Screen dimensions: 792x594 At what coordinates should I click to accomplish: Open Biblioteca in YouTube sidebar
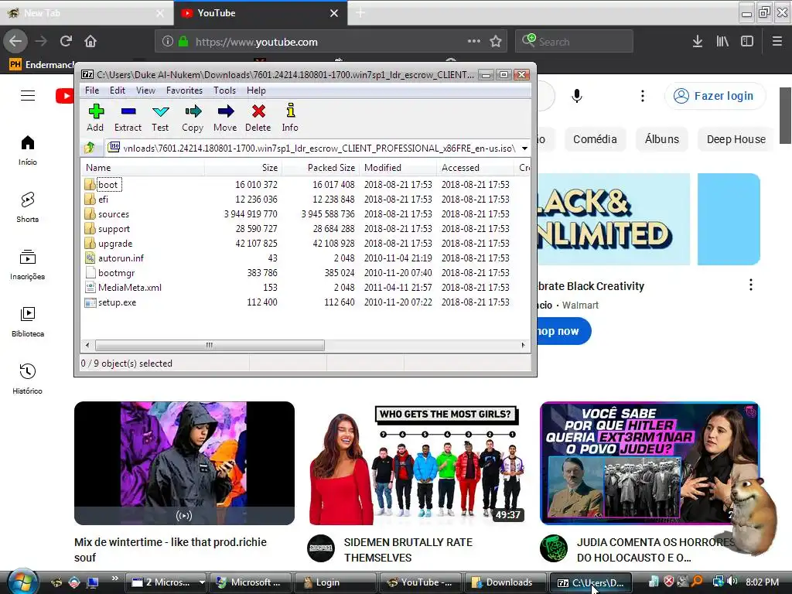28,322
